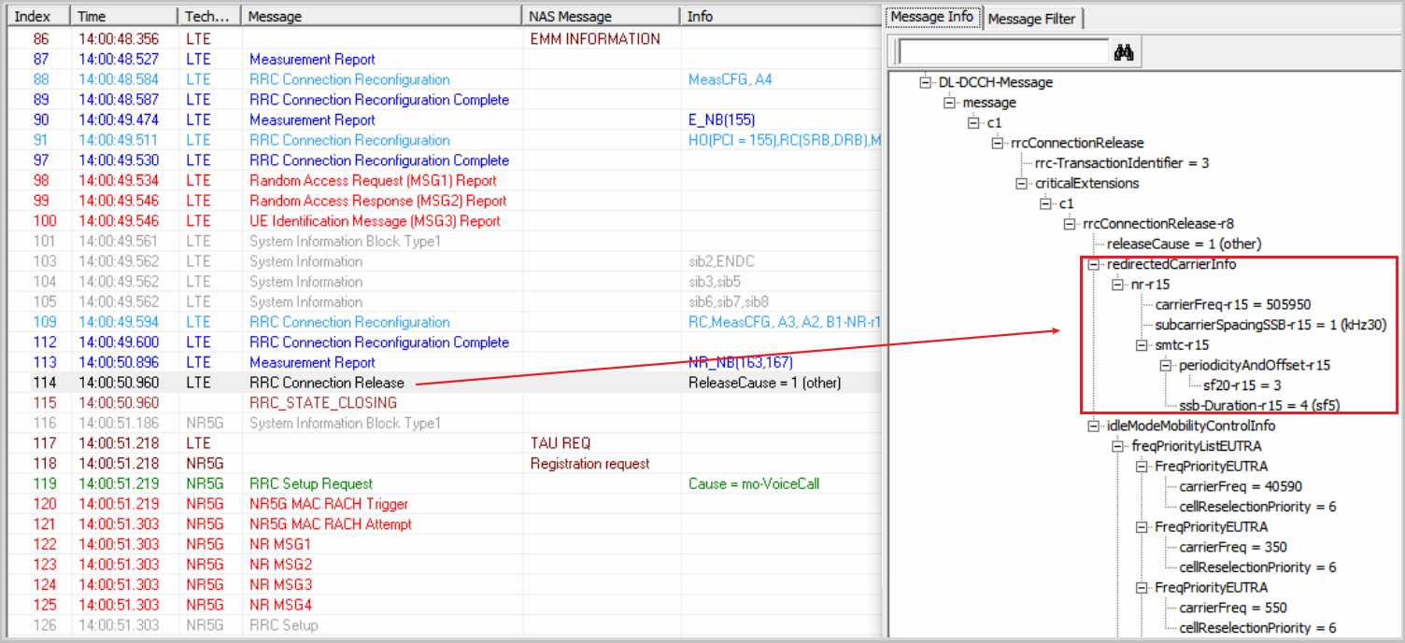This screenshot has height=643, width=1405.
Task: Collapse the nr-r15 node
Action: pyautogui.click(x=1118, y=285)
